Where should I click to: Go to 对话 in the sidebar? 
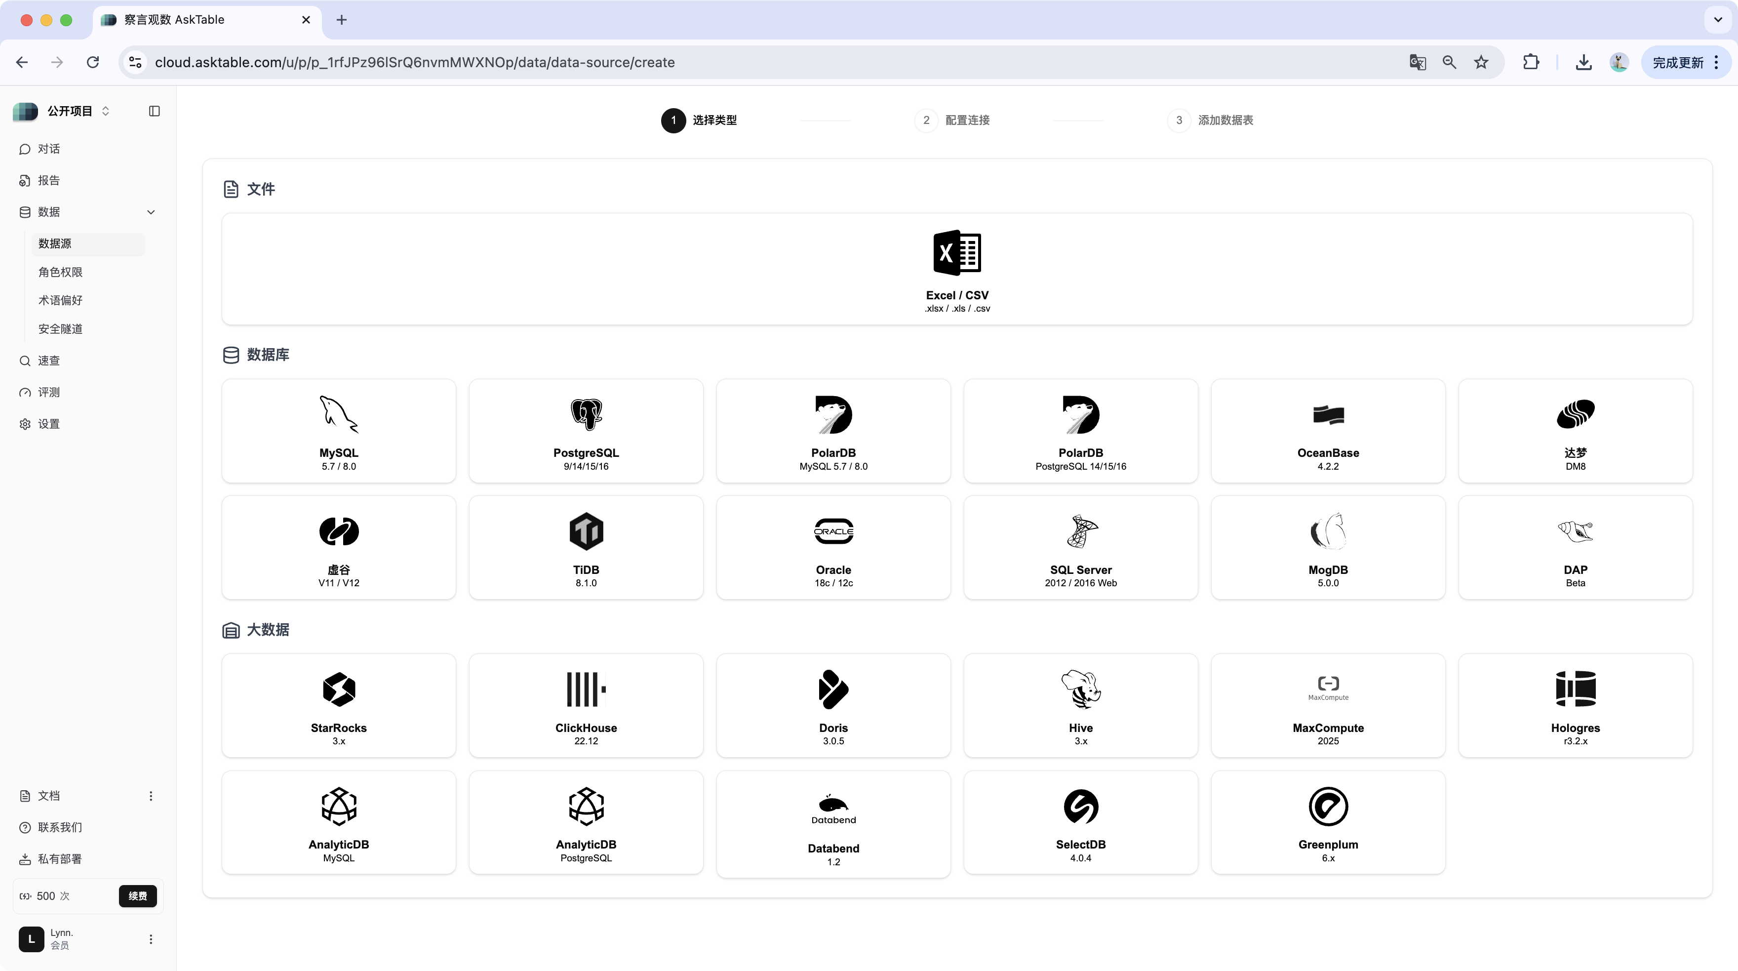tap(48, 149)
